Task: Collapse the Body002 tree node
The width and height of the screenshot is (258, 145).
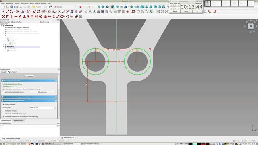Action: click(x=4, y=47)
